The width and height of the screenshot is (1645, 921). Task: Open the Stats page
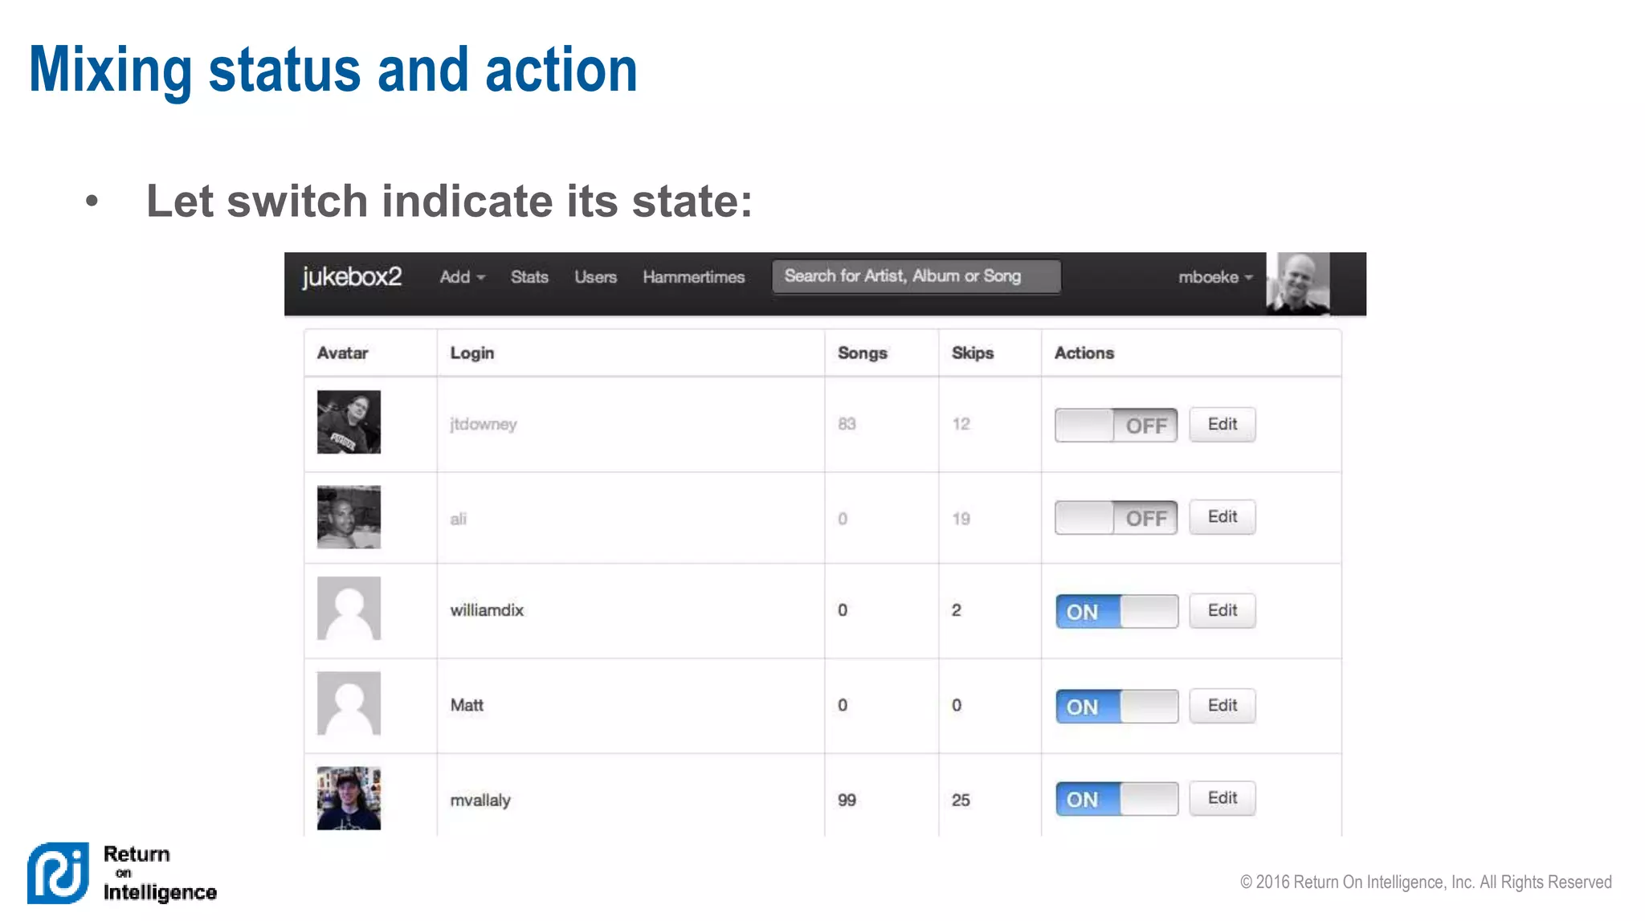(x=529, y=277)
